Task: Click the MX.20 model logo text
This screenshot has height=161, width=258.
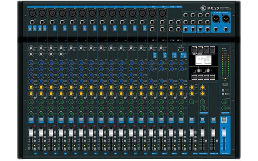Action: (x=213, y=8)
